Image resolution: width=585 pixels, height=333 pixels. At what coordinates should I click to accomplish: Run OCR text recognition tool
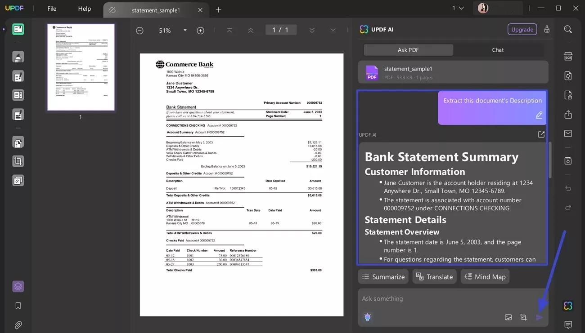pos(568,57)
